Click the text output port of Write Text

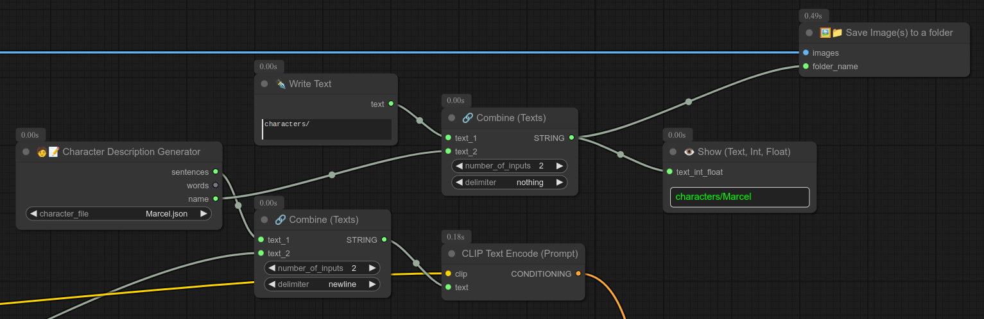[x=391, y=104]
